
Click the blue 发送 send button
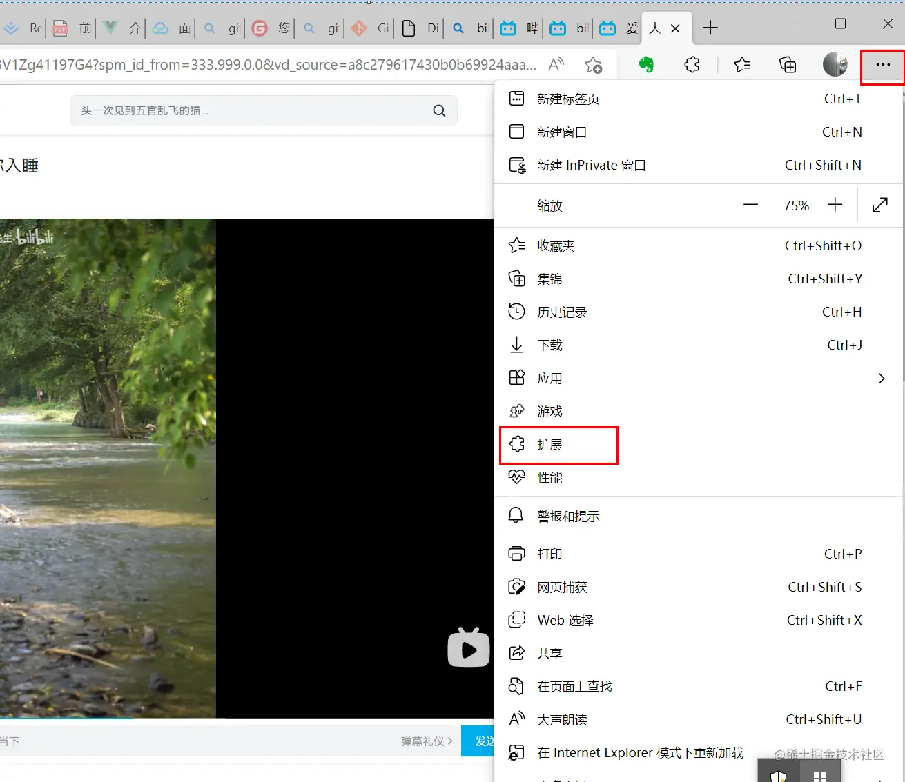pos(478,741)
